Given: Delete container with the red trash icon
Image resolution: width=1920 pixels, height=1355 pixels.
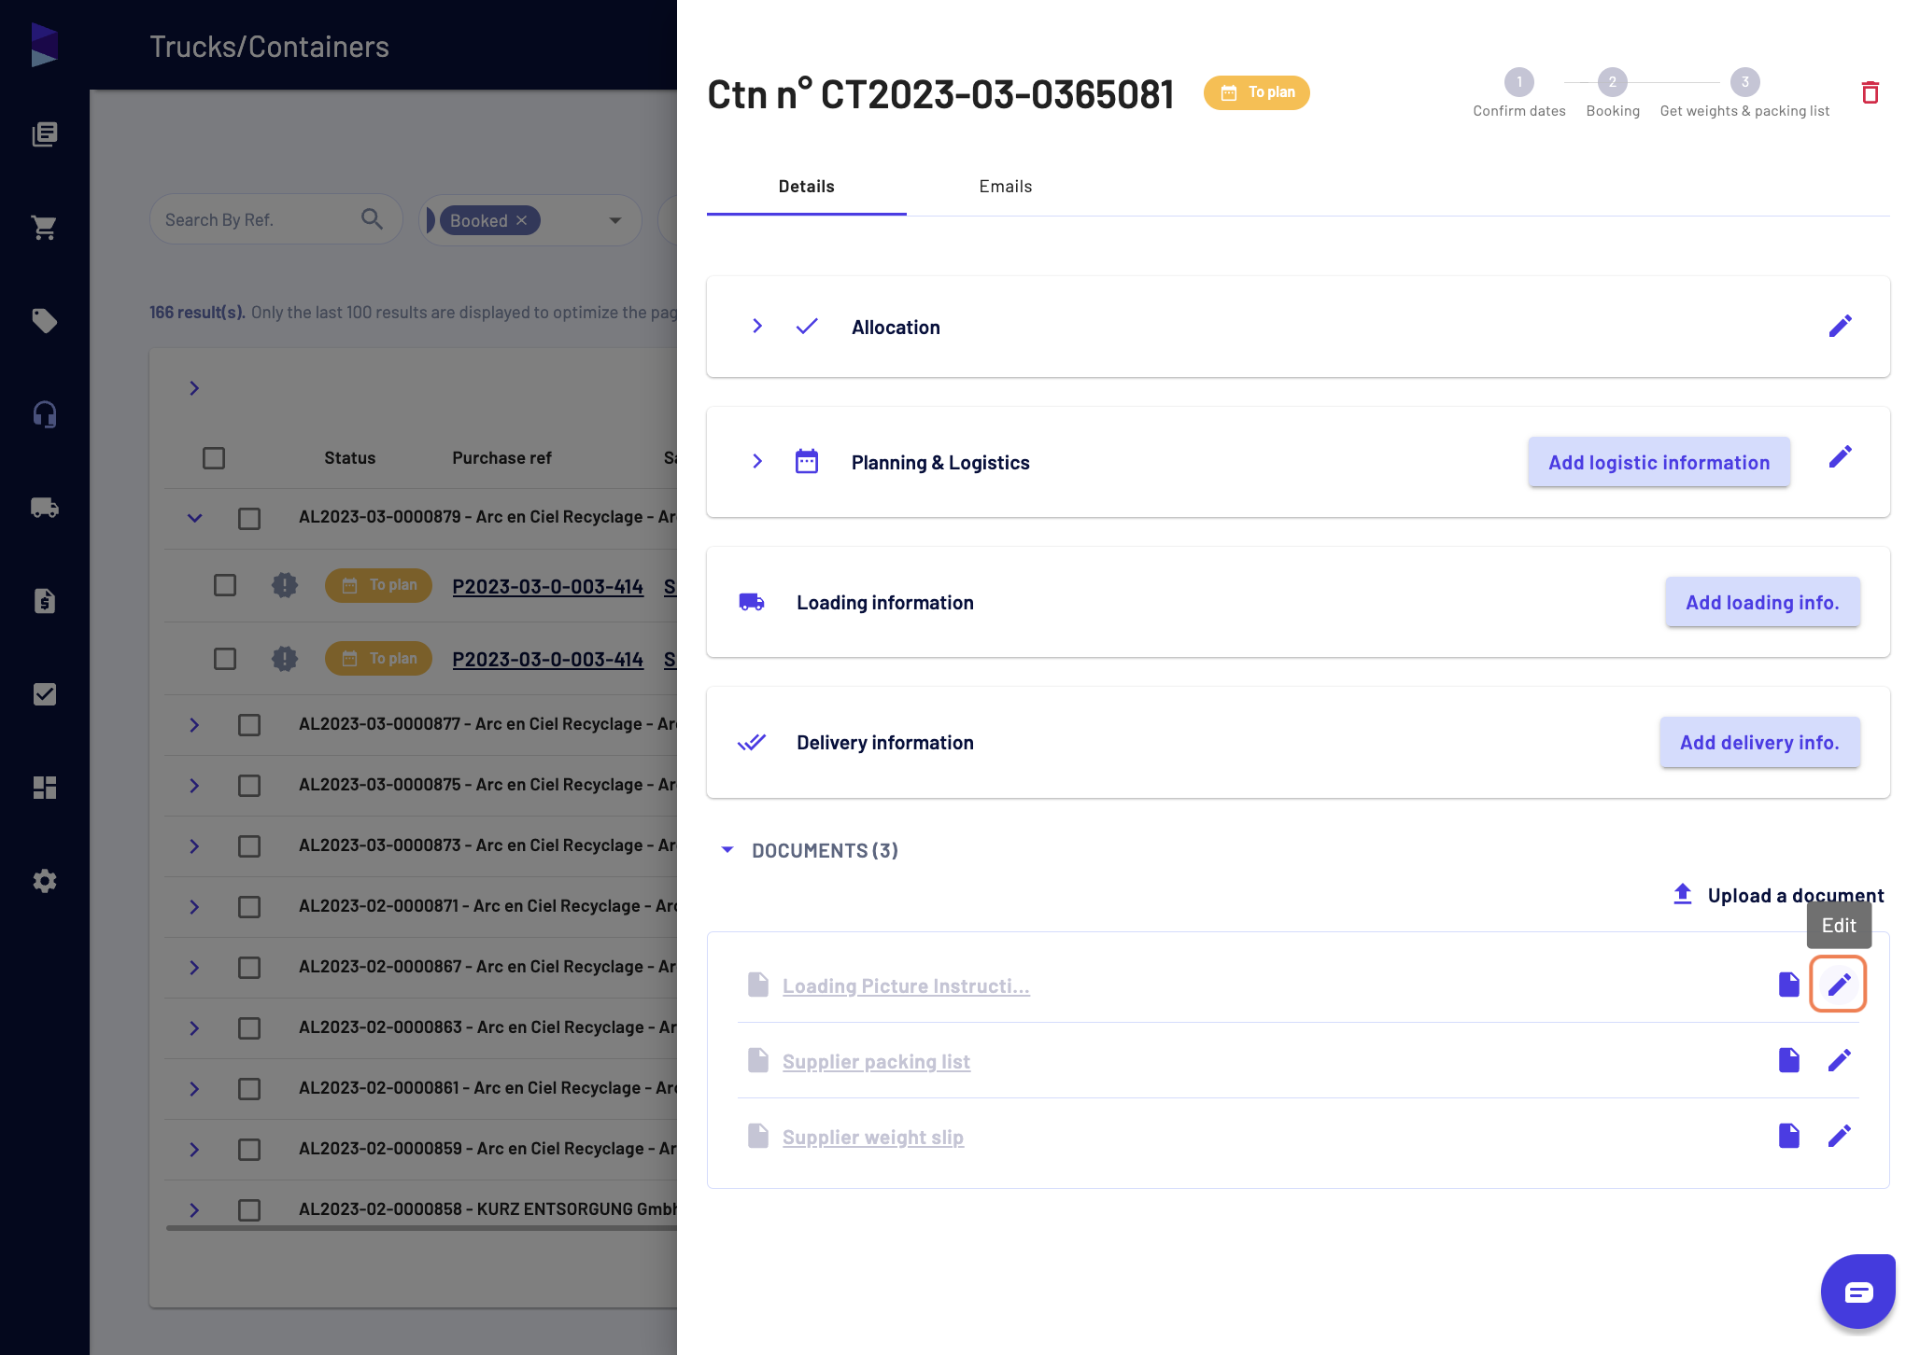Looking at the screenshot, I should point(1870,92).
